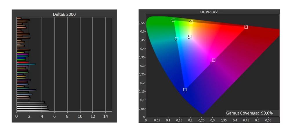Click the bright magenta DeltaE bar
The width and height of the screenshot is (290, 132).
23,54
